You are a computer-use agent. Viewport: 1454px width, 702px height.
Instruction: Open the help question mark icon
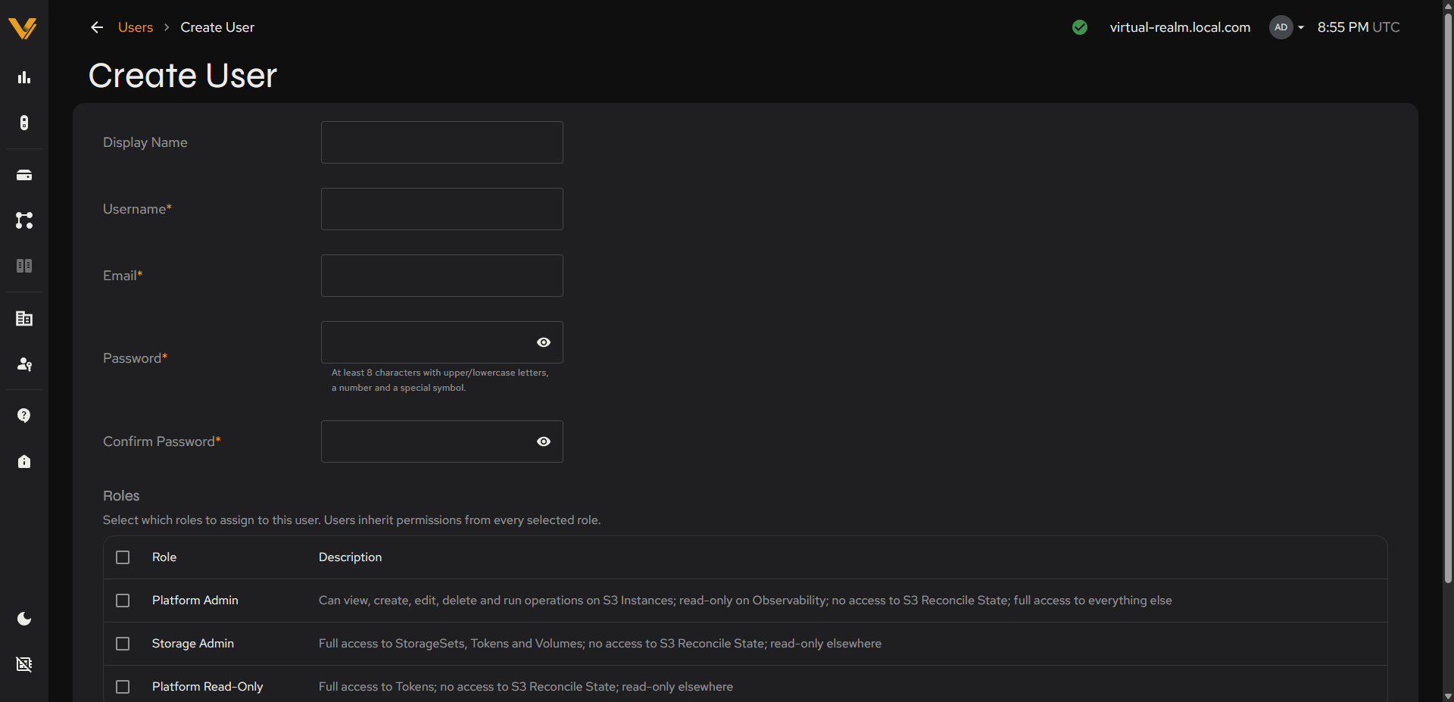tap(24, 416)
